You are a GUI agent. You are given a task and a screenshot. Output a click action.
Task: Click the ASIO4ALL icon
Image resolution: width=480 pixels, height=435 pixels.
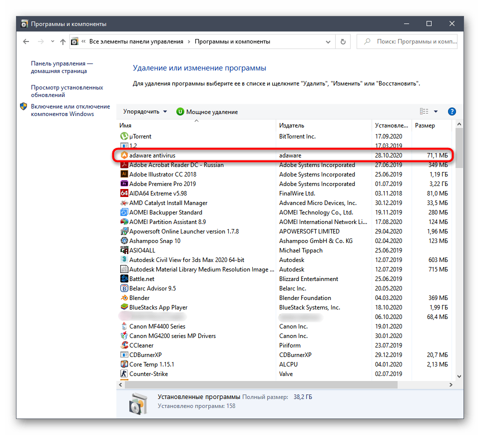[x=124, y=250]
